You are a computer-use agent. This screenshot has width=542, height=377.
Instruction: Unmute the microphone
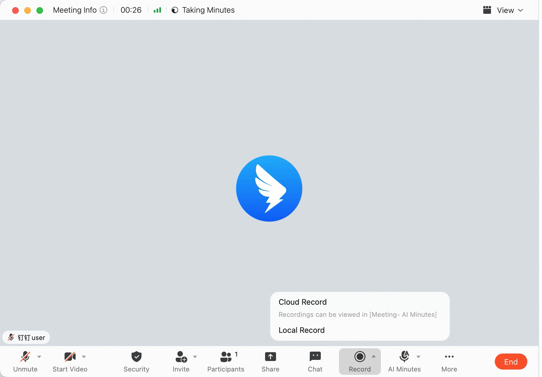25,362
